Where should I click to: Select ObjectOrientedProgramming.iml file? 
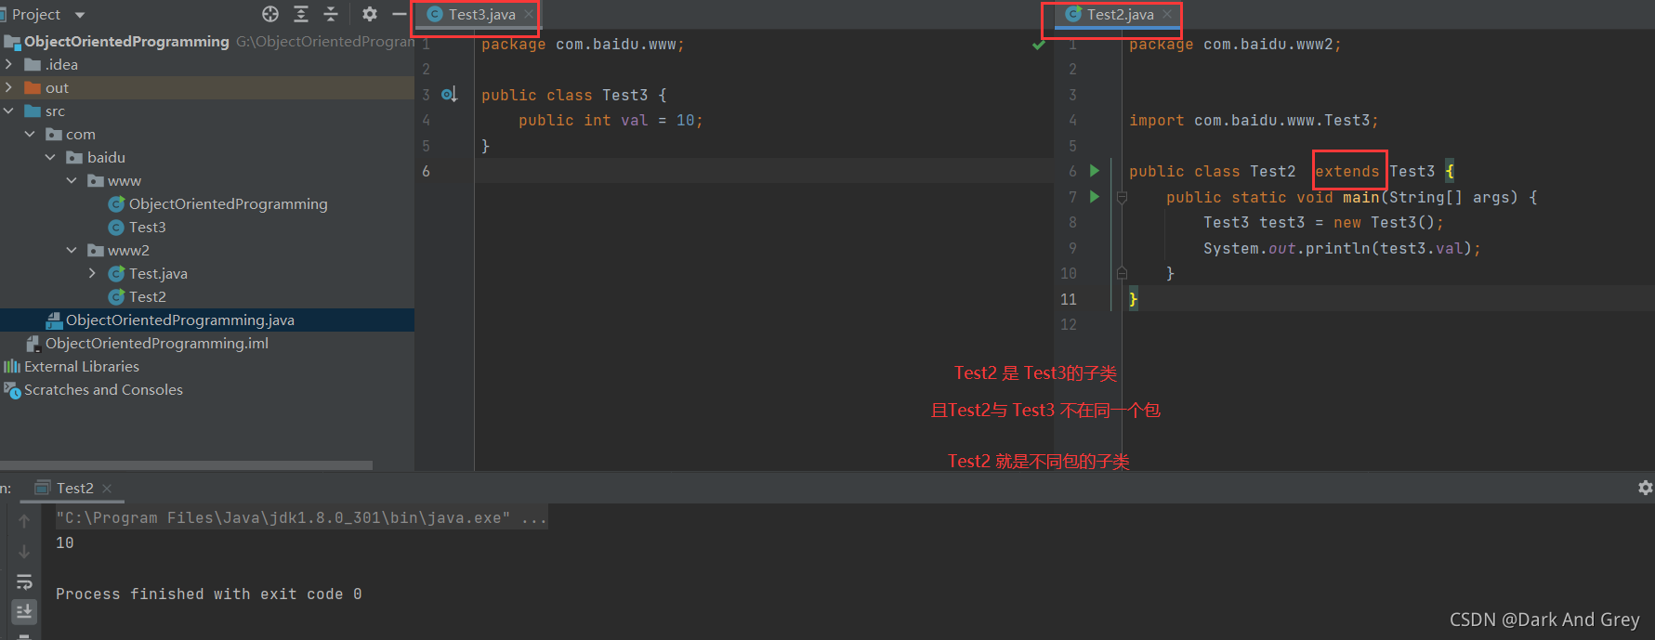pyautogui.click(x=156, y=343)
